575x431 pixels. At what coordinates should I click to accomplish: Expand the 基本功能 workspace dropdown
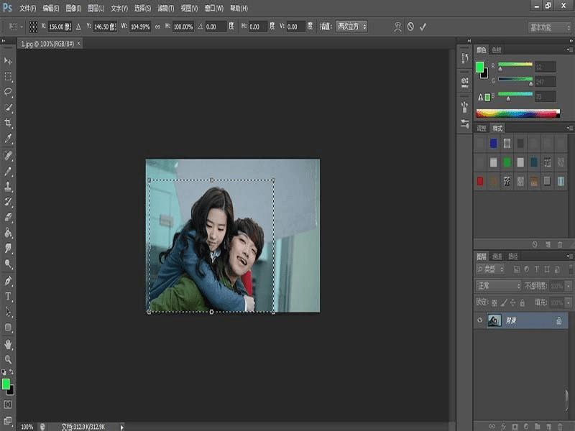[x=550, y=27]
